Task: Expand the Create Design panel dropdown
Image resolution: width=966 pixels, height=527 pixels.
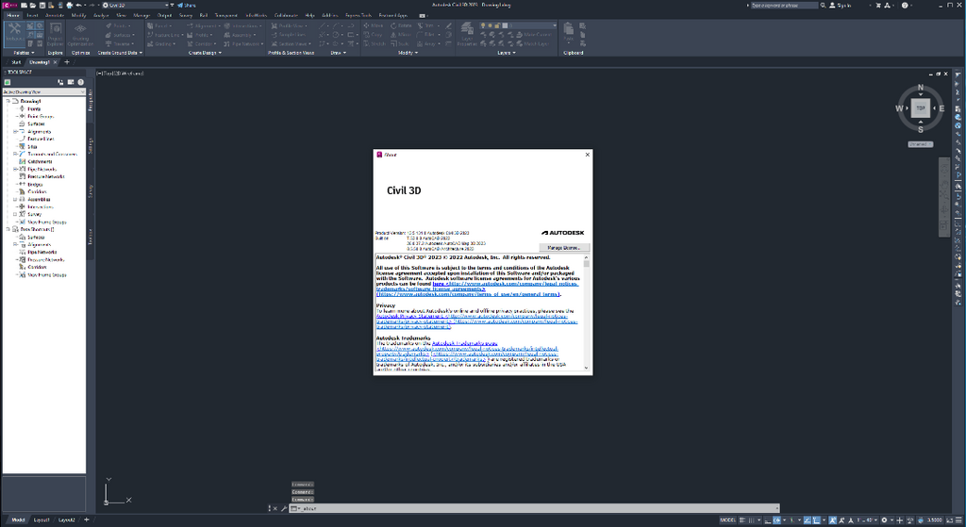Action: point(205,53)
